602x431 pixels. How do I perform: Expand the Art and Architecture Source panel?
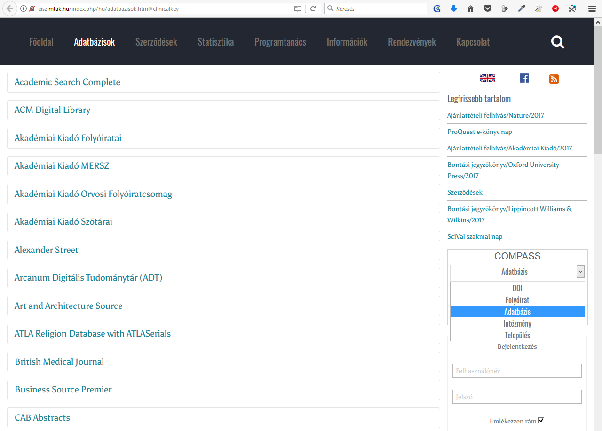[223, 306]
